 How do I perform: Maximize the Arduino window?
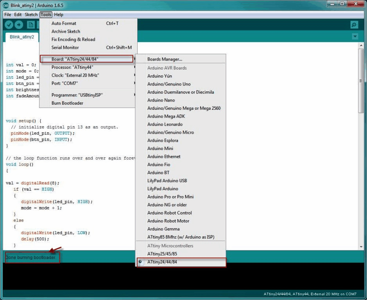(x=342, y=4)
